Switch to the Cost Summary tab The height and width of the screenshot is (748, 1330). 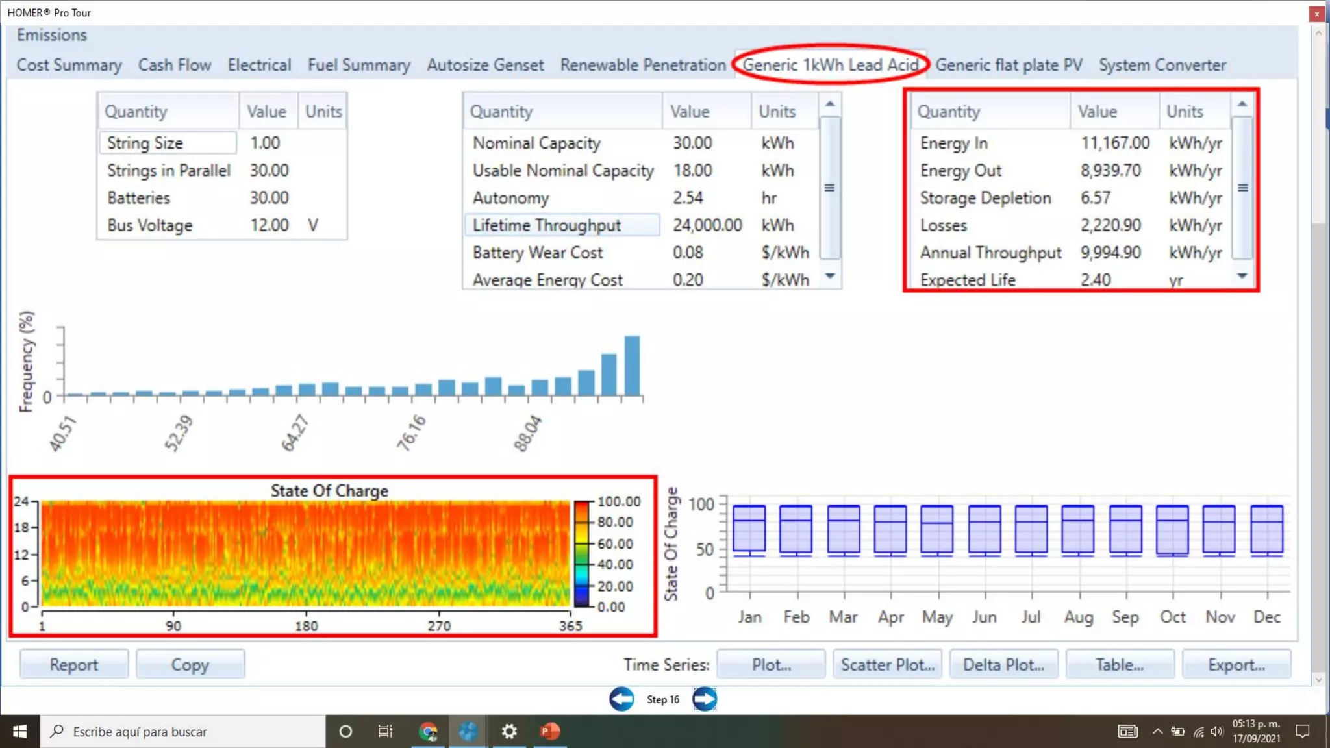69,65
